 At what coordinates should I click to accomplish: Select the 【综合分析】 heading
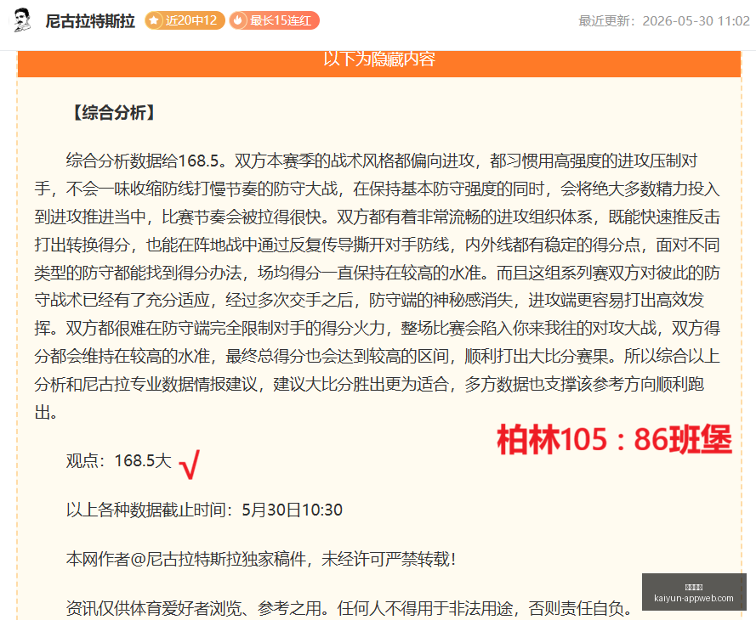114,112
